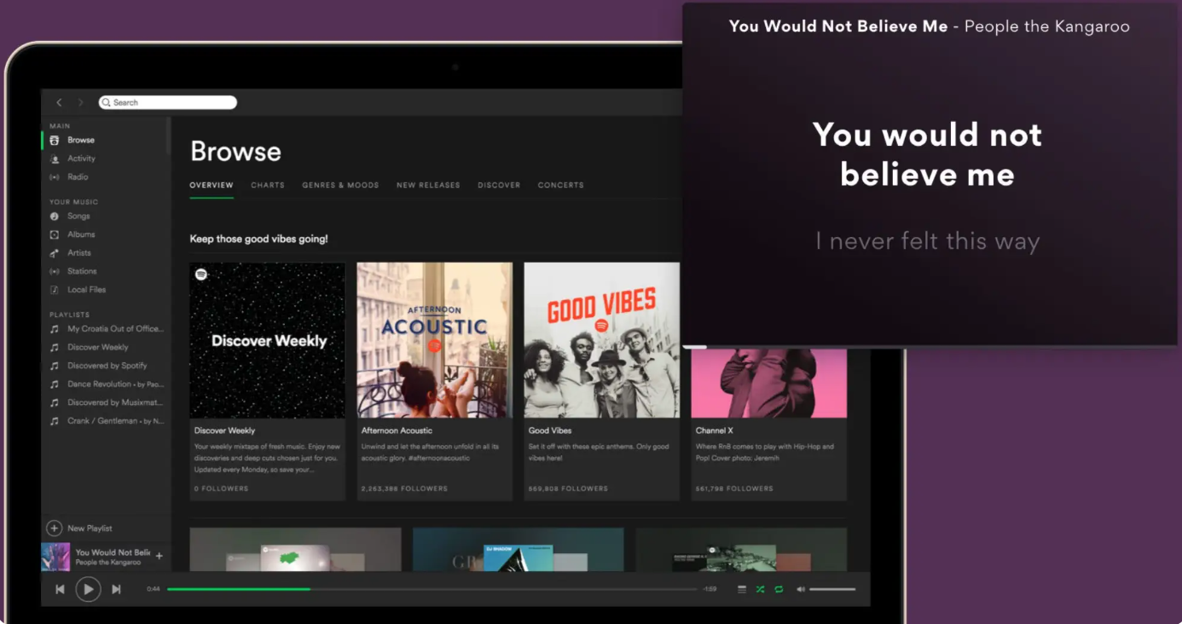Screen dimensions: 1182x624
Task: Select the Discovered by Spotify playlist
Action: [x=106, y=366]
